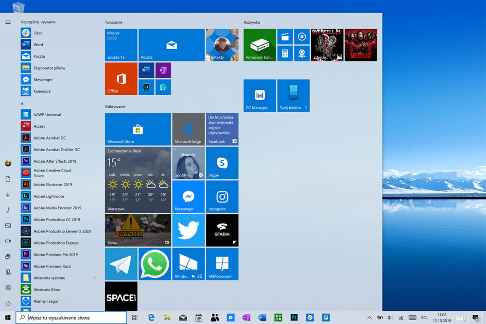
Task: Open the Microsoft Edge tile
Action: (x=189, y=129)
